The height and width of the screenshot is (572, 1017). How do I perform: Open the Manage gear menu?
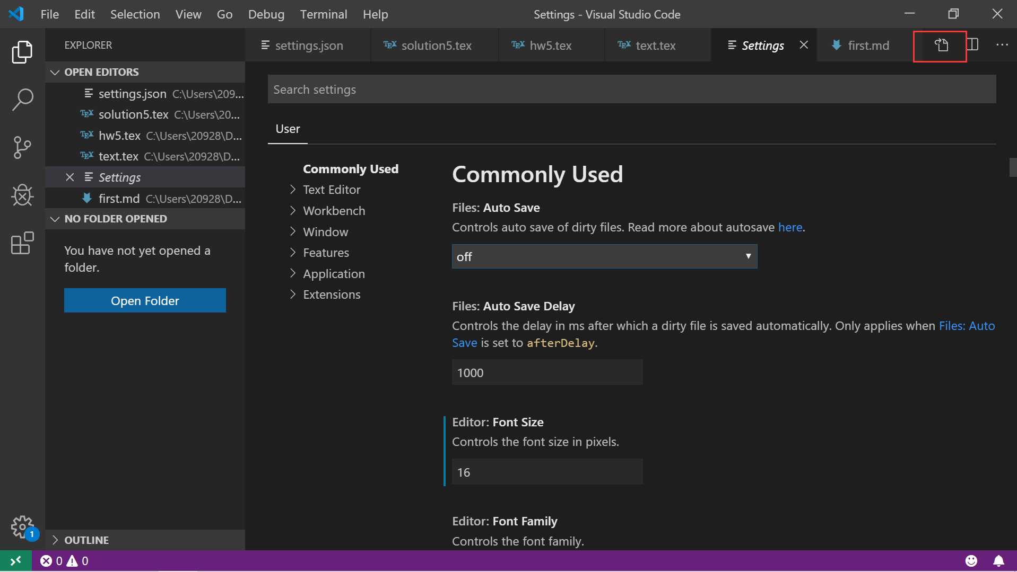click(x=22, y=527)
